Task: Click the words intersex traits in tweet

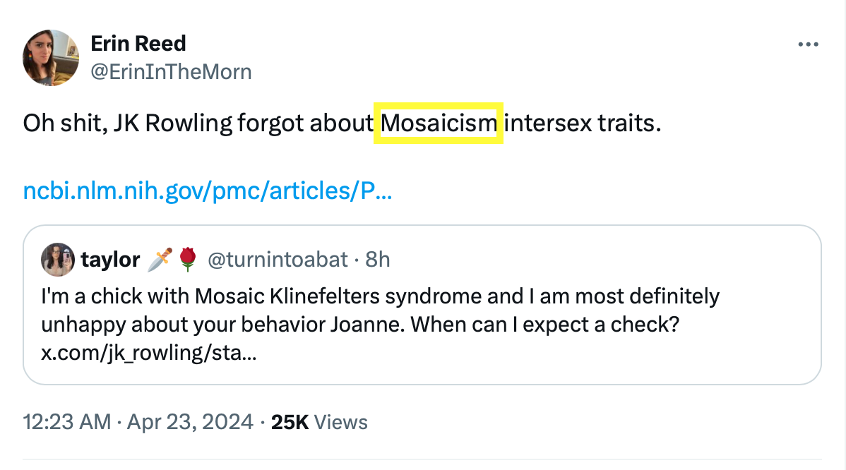Action: point(583,124)
